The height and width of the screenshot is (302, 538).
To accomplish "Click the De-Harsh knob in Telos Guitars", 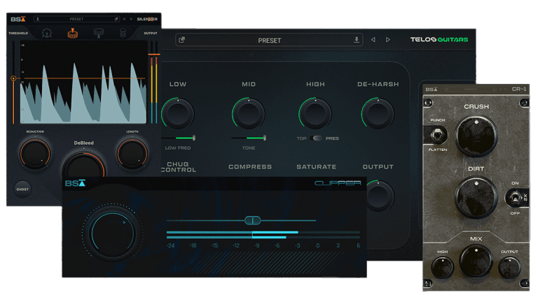I will point(378,113).
